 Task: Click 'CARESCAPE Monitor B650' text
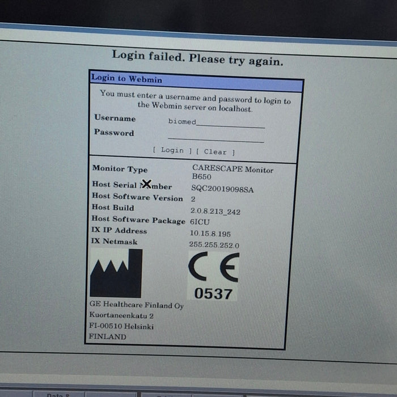pyautogui.click(x=233, y=172)
